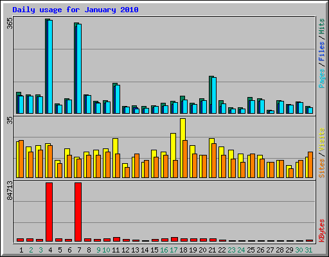Click day 20 on the x-axis
Image resolution: width=329 pixels, height=257 pixels.
pyautogui.click(x=202, y=250)
